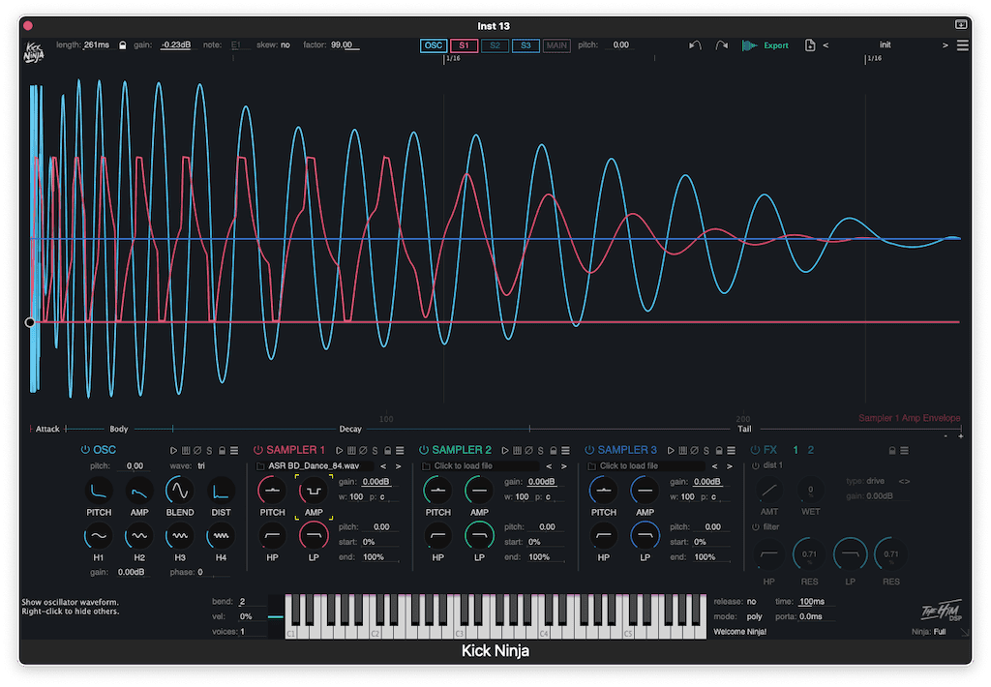Show the MAIN waveform tab
The height and width of the screenshot is (687, 991).
click(556, 45)
